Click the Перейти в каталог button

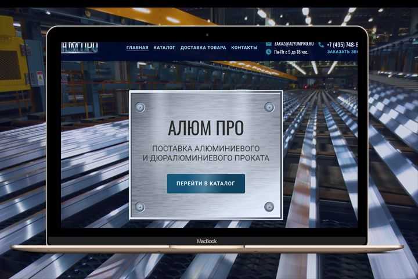(206, 184)
